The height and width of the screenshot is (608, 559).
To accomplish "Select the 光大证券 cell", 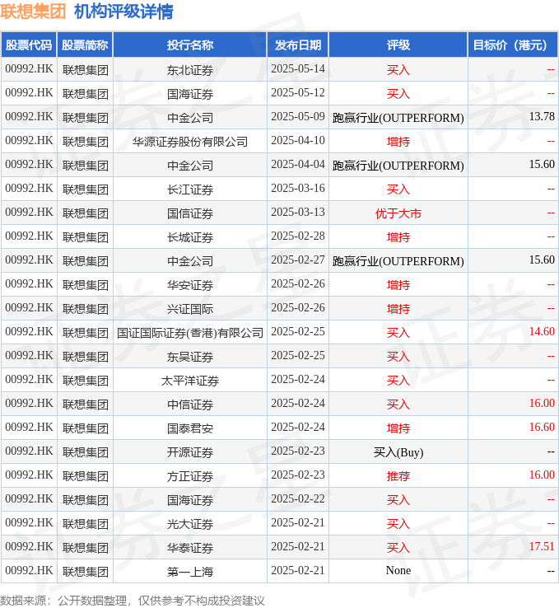I will pyautogui.click(x=190, y=524).
